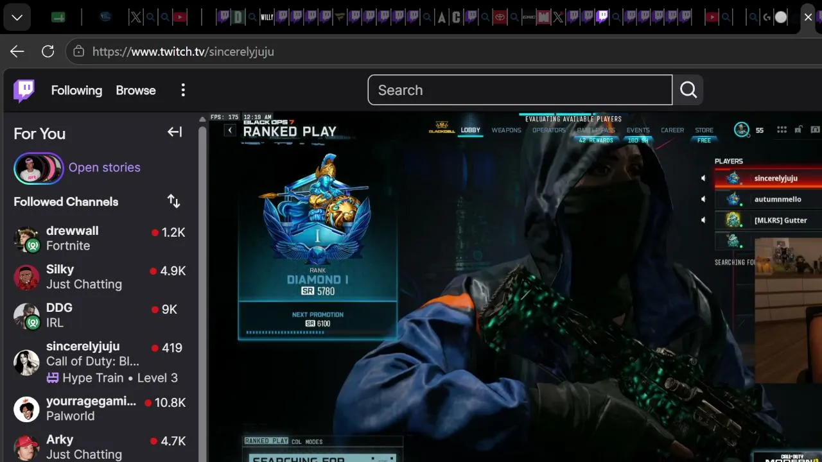The width and height of the screenshot is (822, 462).
Task: Click the magnifier search button
Action: (688, 90)
